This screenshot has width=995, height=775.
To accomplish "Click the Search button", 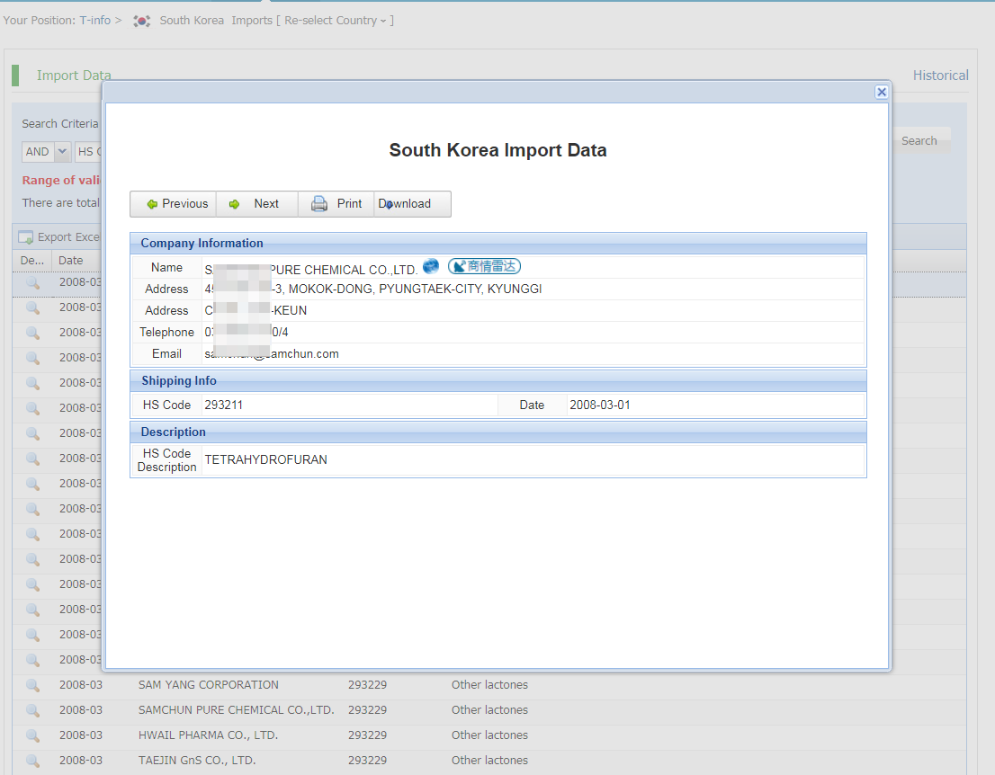I will tap(919, 141).
